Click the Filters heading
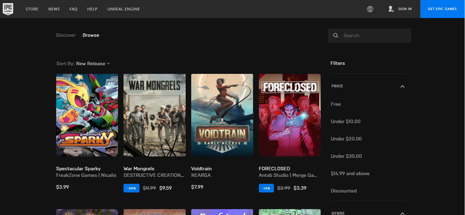 pos(338,63)
